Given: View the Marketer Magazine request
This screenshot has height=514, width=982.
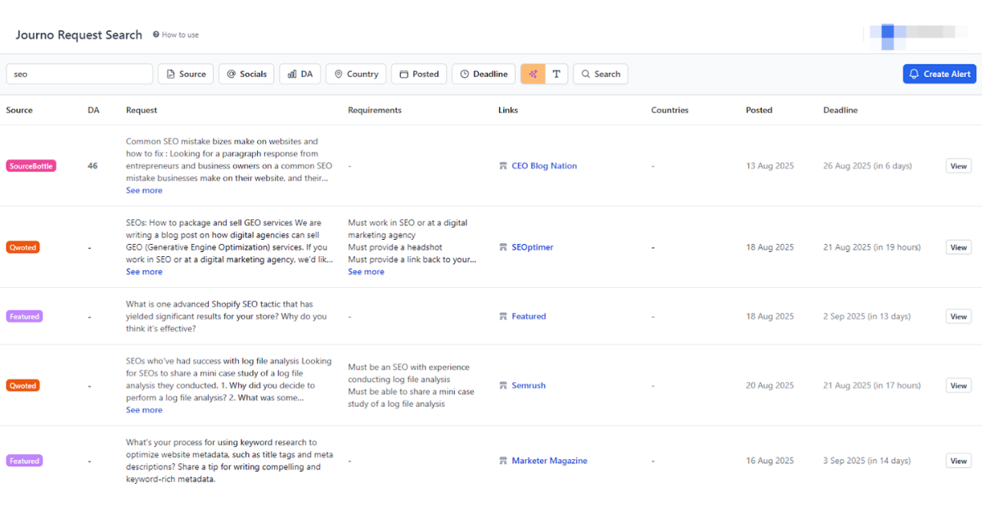Looking at the screenshot, I should coord(958,461).
